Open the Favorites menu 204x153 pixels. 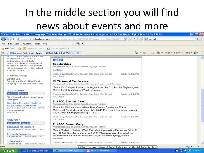coord(27,44)
